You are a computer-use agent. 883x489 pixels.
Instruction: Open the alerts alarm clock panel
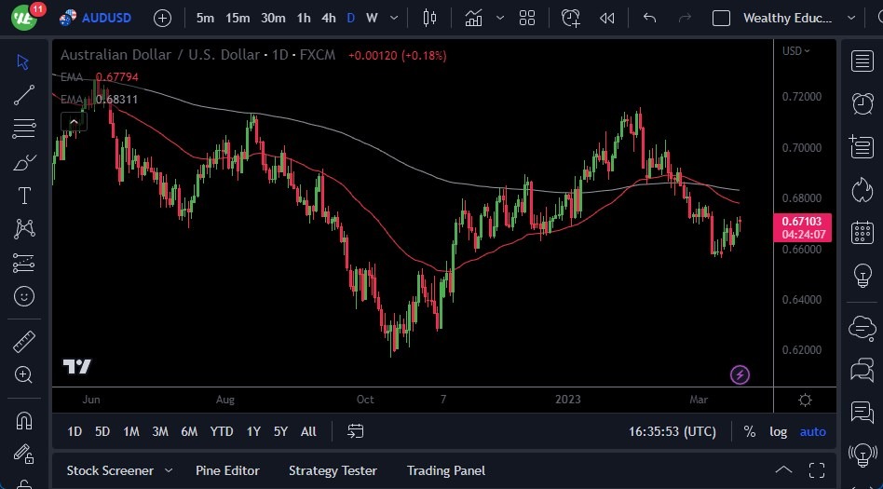coord(863,104)
